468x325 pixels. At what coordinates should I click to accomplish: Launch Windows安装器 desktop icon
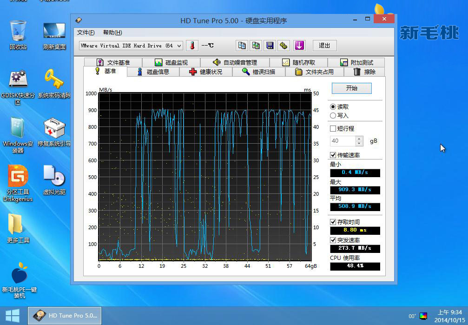18,135
